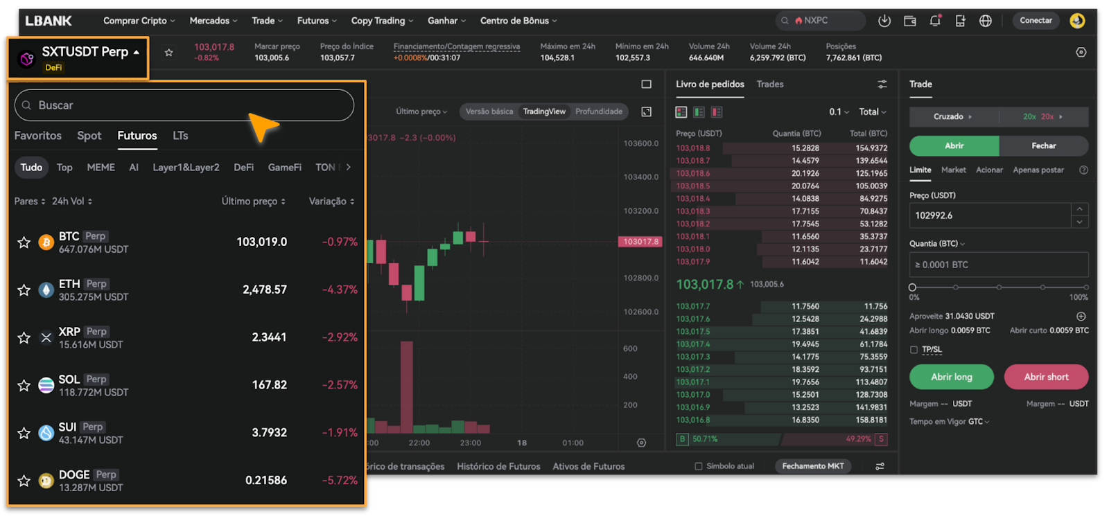The image size is (1109, 516).
Task: Add SUI Perp to favorites star
Action: [24, 434]
